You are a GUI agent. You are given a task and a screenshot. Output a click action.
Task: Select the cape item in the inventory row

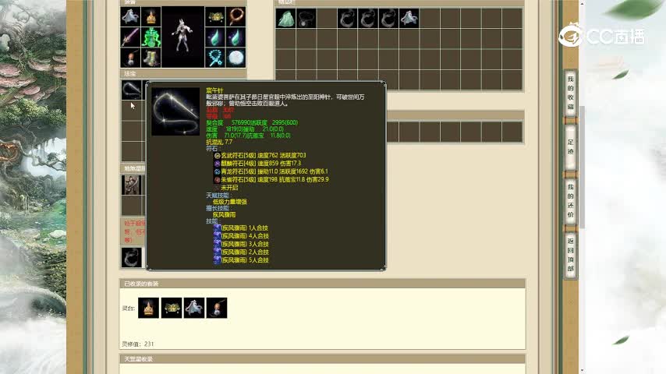pyautogui.click(x=409, y=18)
